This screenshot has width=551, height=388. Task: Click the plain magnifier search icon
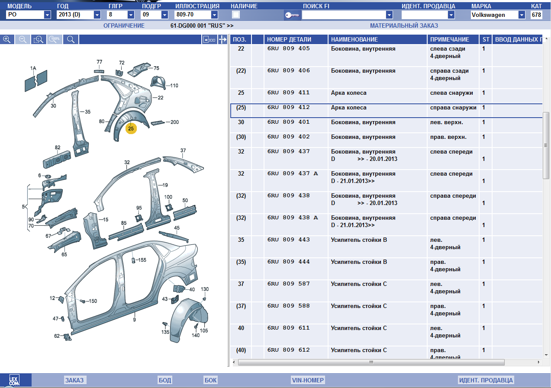(x=71, y=39)
